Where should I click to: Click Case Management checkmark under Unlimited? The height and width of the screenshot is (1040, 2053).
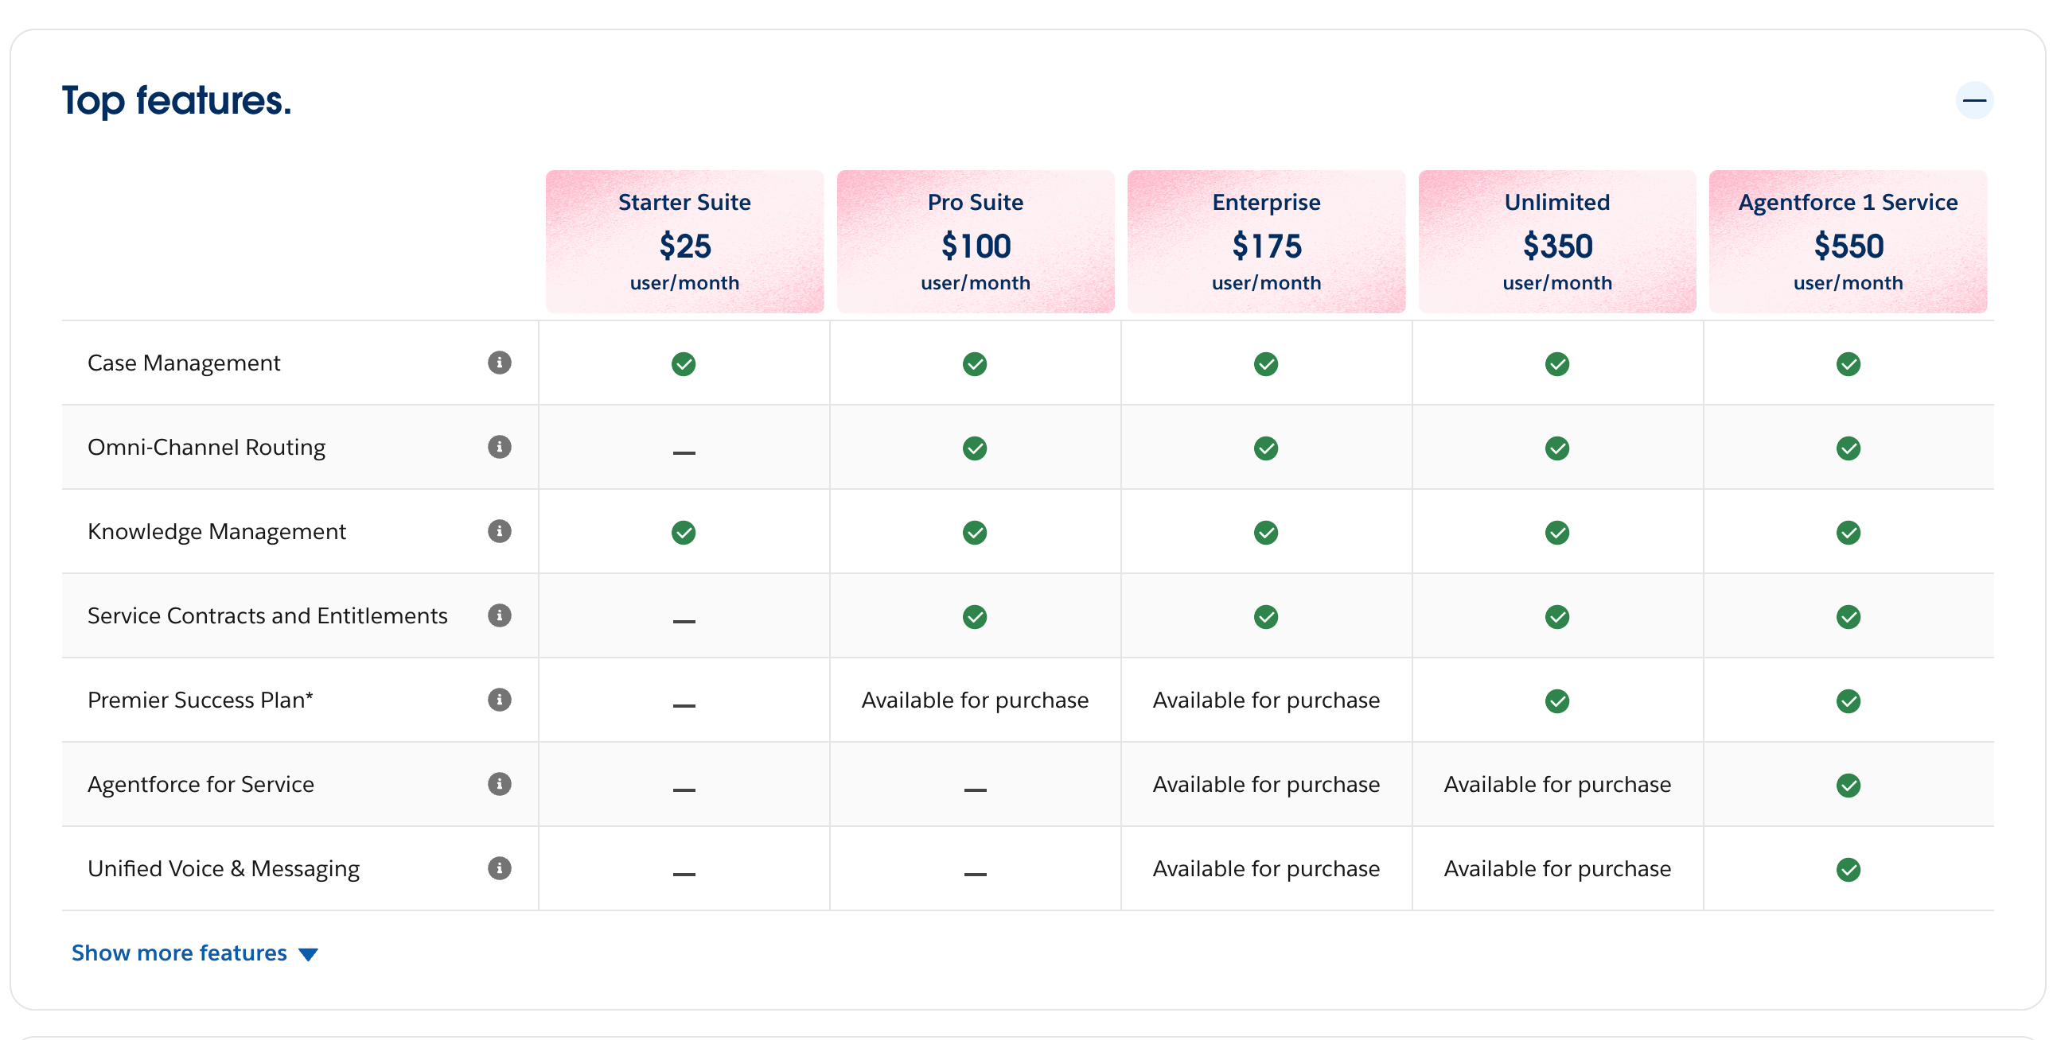[x=1556, y=365]
